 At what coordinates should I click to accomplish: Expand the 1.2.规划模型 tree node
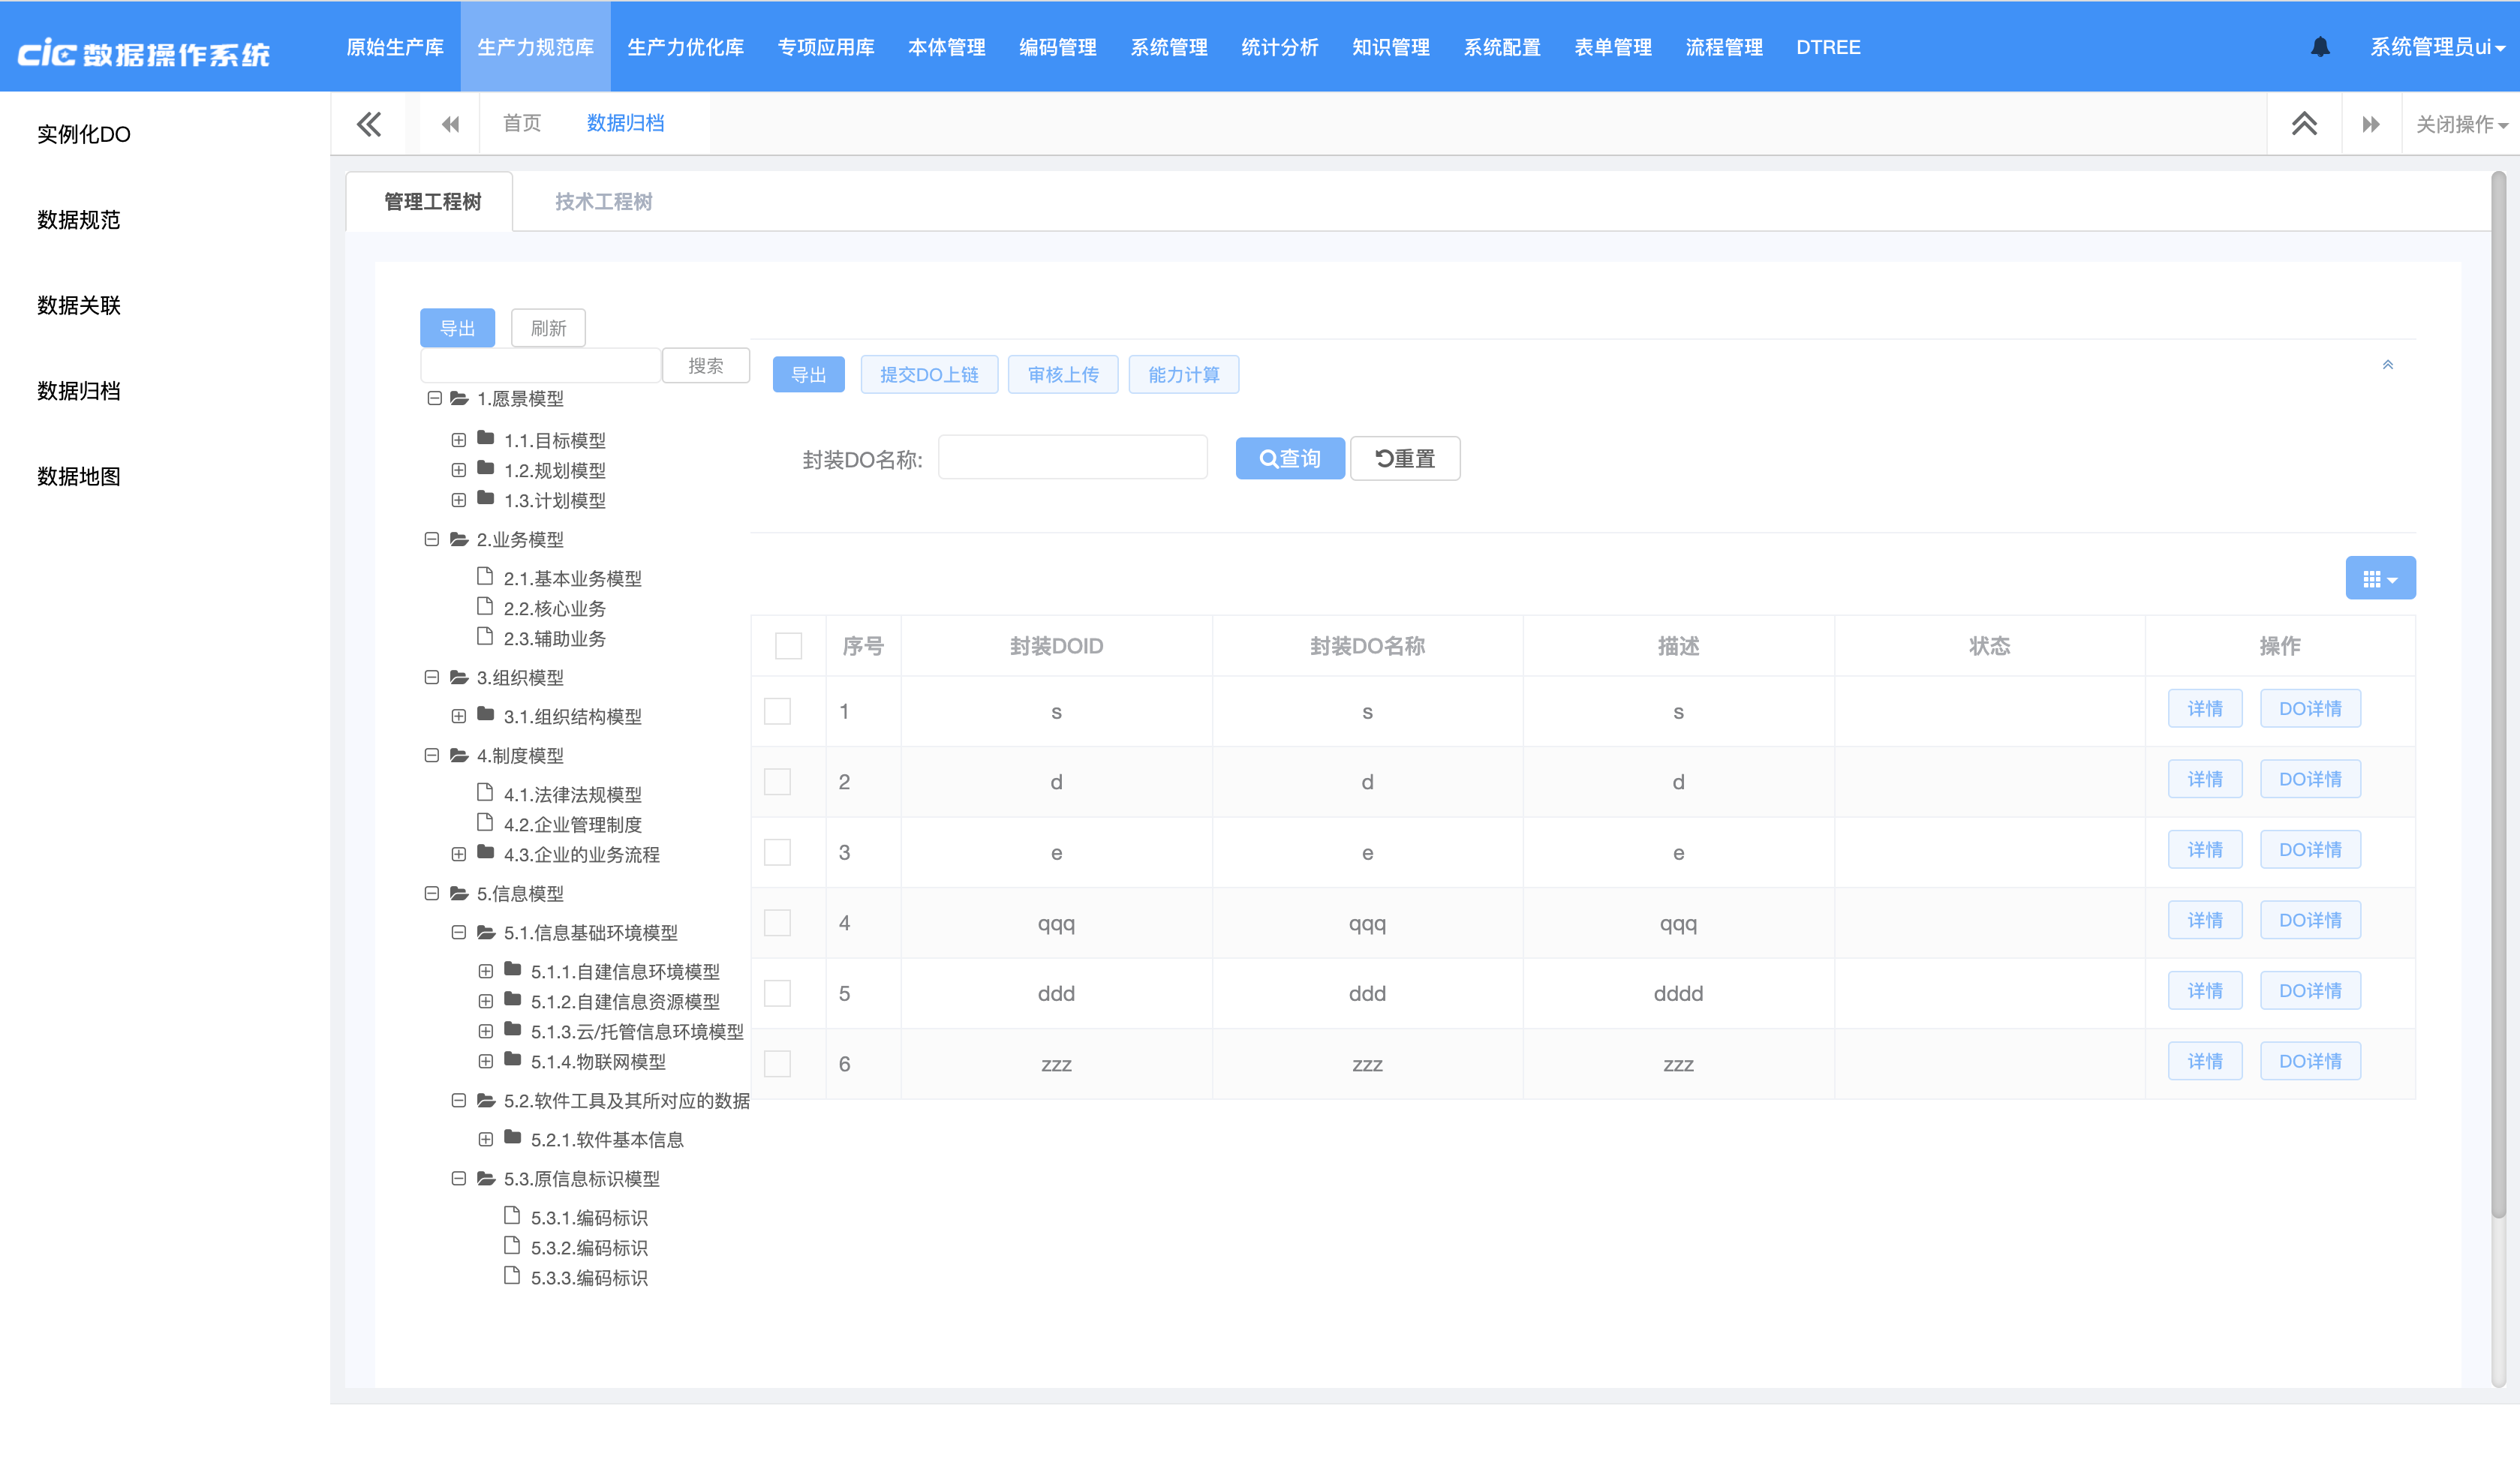point(458,470)
